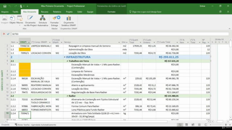Select the yellow SINAPI cell in row 1.2
The height and width of the screenshot is (130, 232).
(25, 49)
